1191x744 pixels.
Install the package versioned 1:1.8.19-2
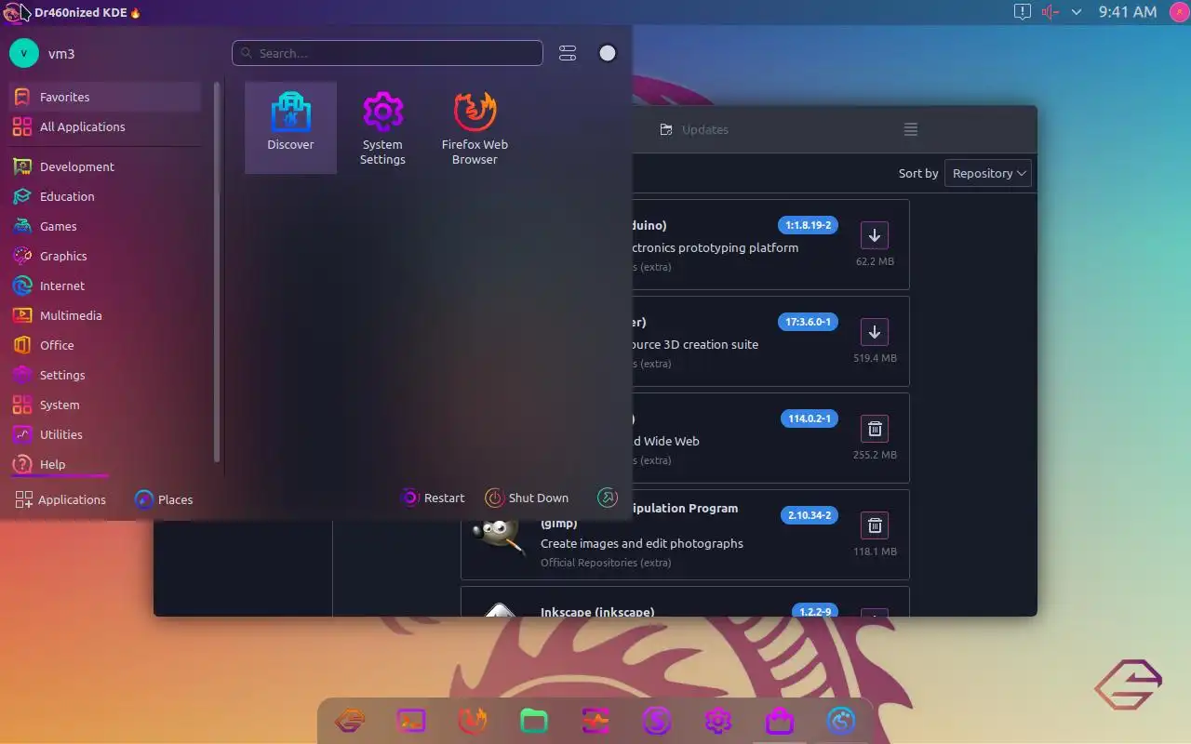[x=875, y=235]
